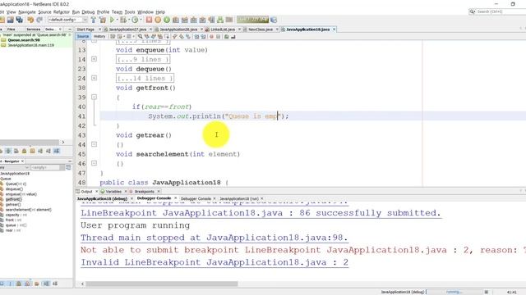The image size is (526, 295).
Task: Select the Source view button
Action: tap(83, 36)
